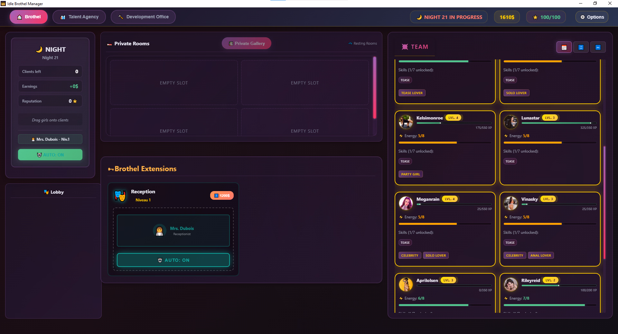Click the 175/550 XP value on Kelsimonroe
Image resolution: width=618 pixels, height=334 pixels.
coord(484,128)
